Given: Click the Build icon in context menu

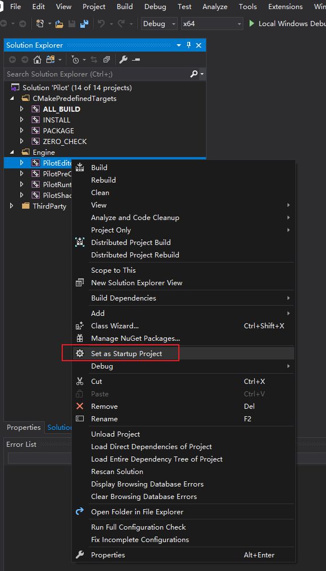Looking at the screenshot, I should 80,167.
